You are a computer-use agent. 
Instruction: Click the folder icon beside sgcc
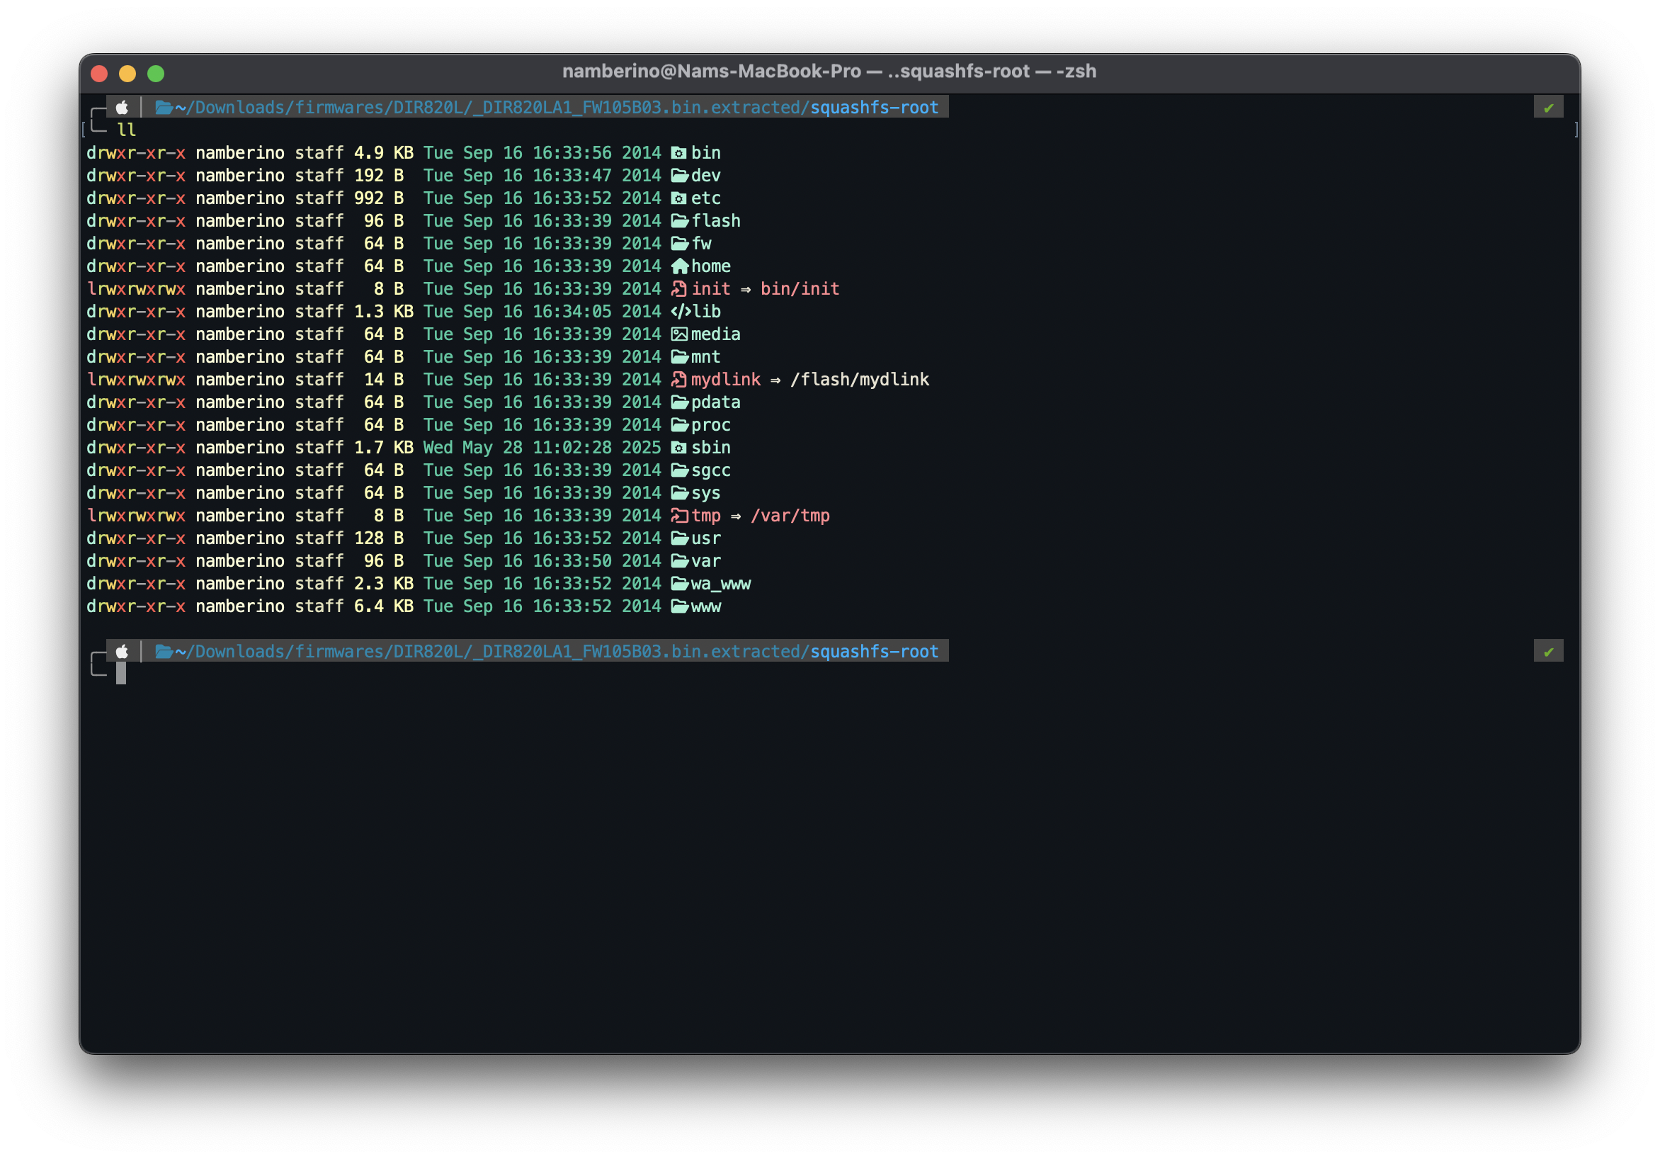(679, 470)
